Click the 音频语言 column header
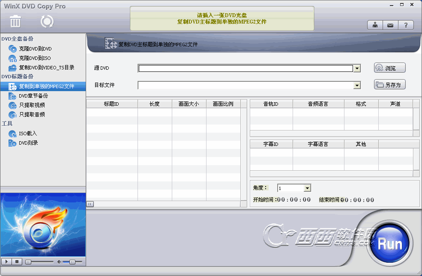Image resolution: width=422 pixels, height=276 pixels. click(318, 104)
